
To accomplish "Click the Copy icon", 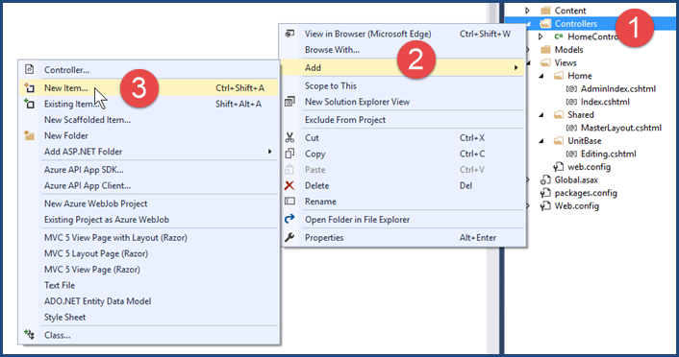I will [x=289, y=154].
